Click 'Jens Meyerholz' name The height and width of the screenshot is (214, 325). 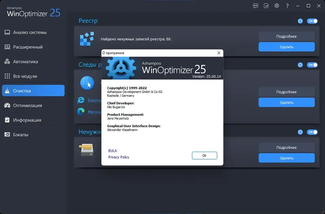coord(118,119)
